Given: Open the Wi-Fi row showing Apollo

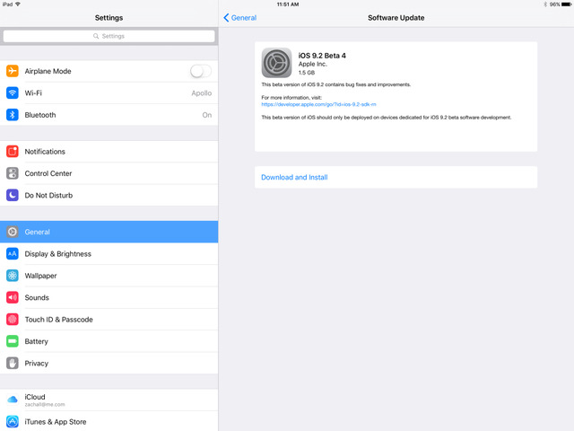Looking at the screenshot, I should [x=109, y=92].
